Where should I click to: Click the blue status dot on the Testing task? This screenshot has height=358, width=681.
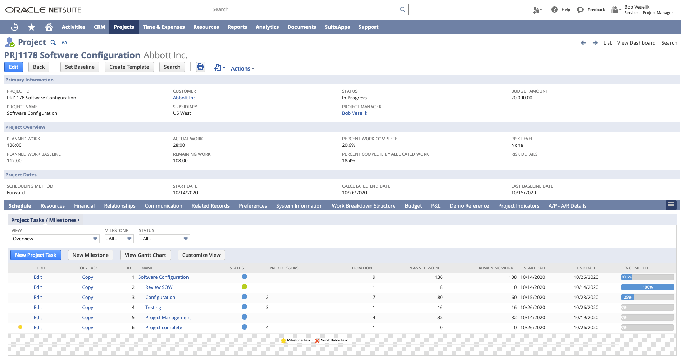click(x=244, y=307)
